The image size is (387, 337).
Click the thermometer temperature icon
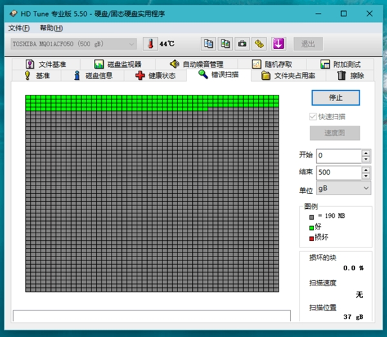tap(150, 44)
